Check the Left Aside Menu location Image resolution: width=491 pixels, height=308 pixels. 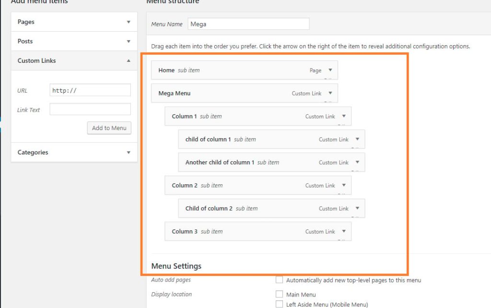click(279, 304)
